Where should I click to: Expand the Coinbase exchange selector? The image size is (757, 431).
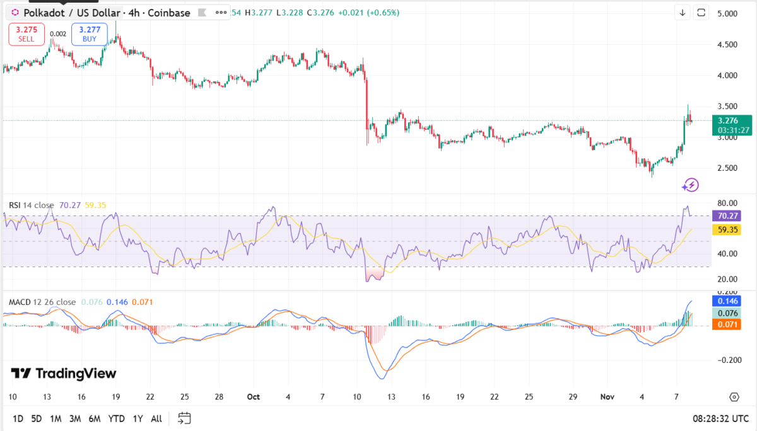170,12
